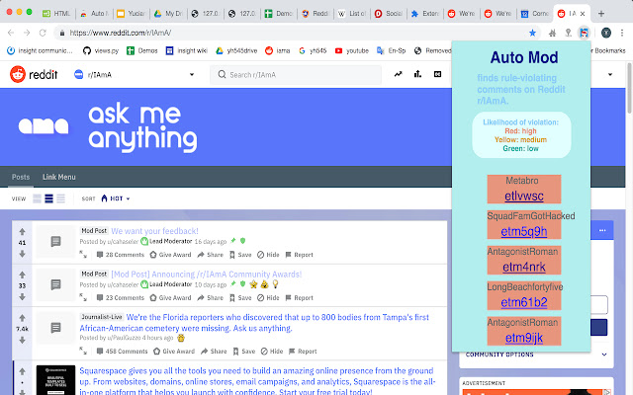
Task: Downvote the Community Awards mod post
Action: [22, 296]
